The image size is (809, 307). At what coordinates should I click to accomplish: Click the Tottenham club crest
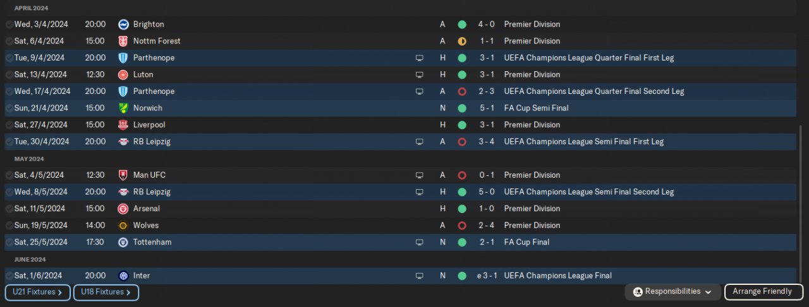123,243
